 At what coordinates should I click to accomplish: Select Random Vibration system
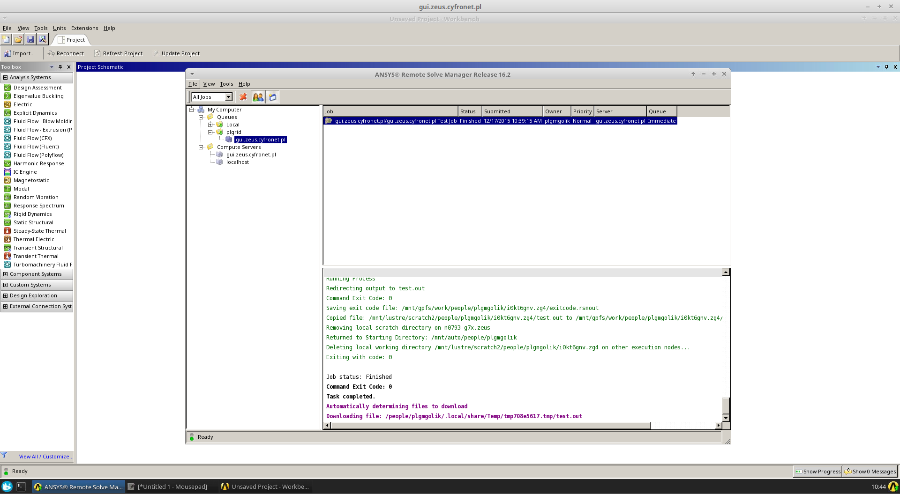pos(36,197)
